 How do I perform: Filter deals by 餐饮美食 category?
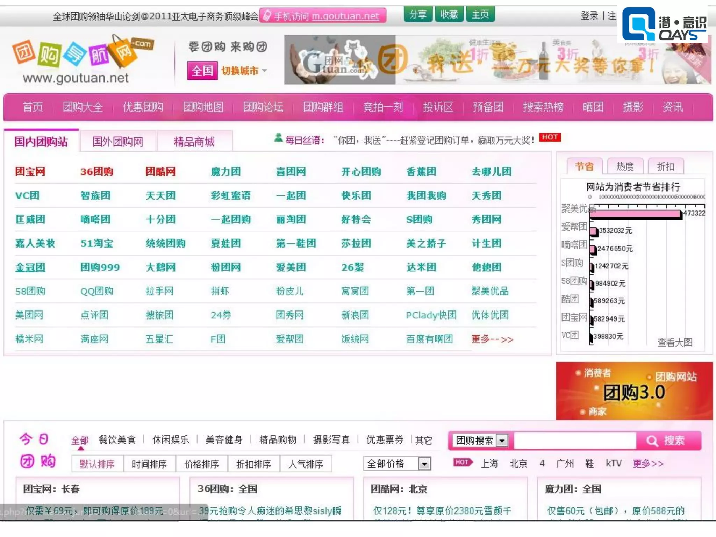coord(117,440)
